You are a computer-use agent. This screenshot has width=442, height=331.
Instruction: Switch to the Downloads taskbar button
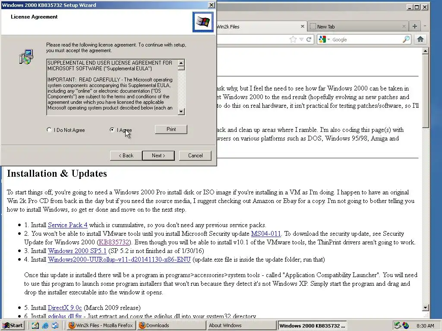(172, 325)
